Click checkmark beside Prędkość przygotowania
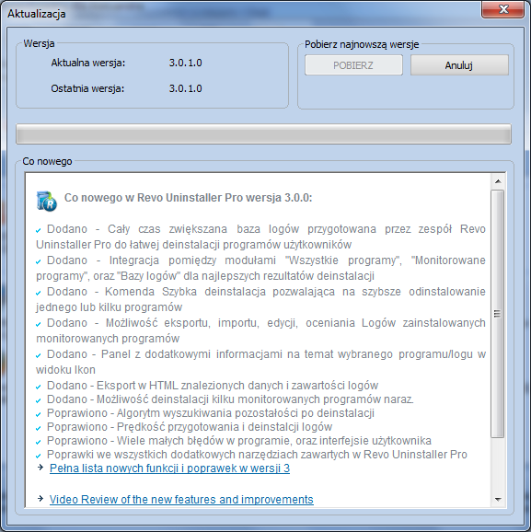Viewport: 531px width, 532px height. point(39,429)
